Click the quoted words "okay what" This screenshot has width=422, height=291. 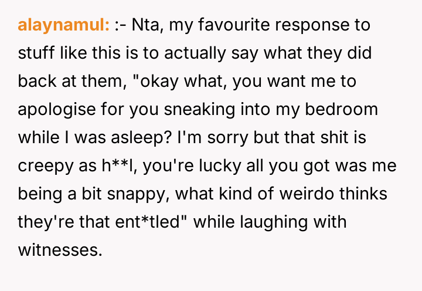coord(177,82)
